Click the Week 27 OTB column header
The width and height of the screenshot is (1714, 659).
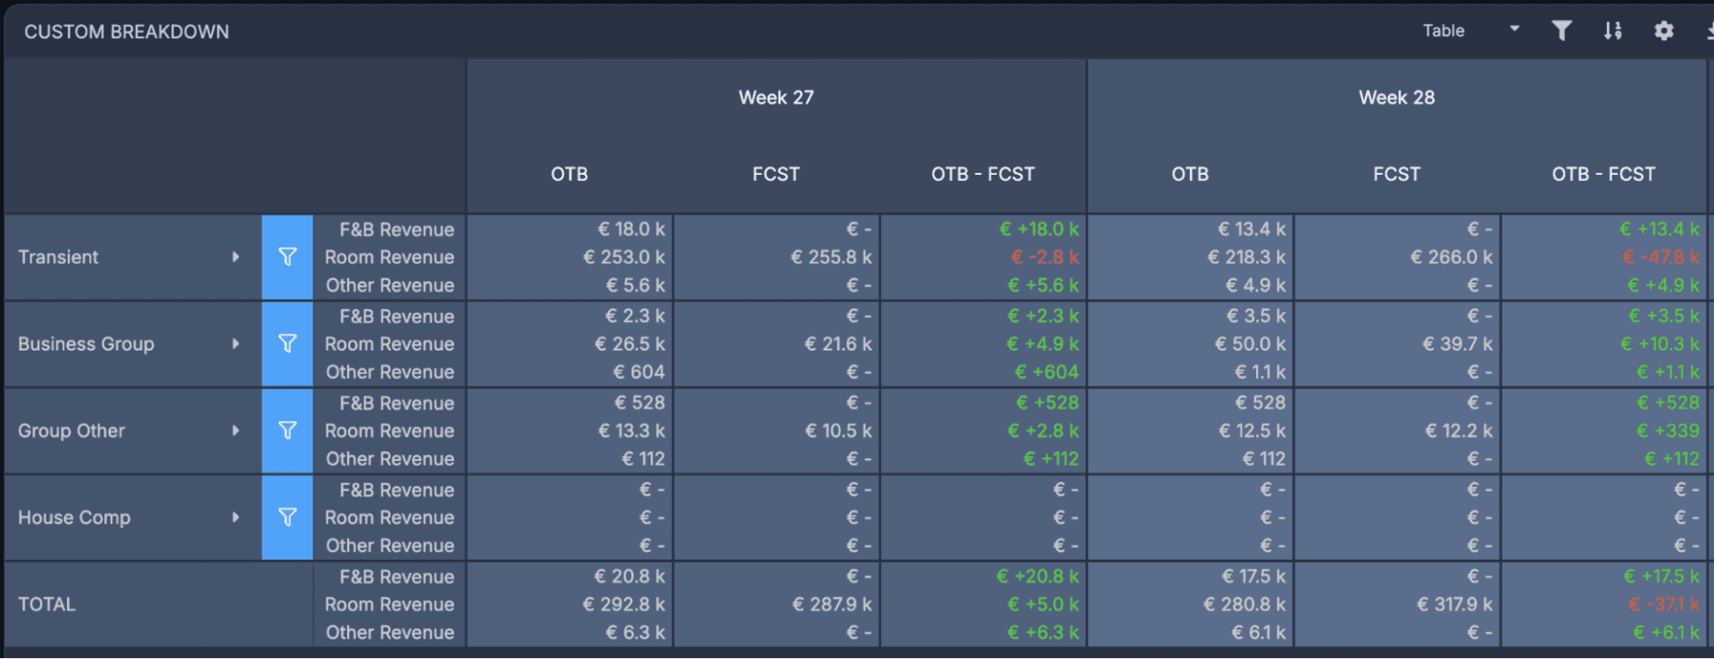(x=570, y=174)
